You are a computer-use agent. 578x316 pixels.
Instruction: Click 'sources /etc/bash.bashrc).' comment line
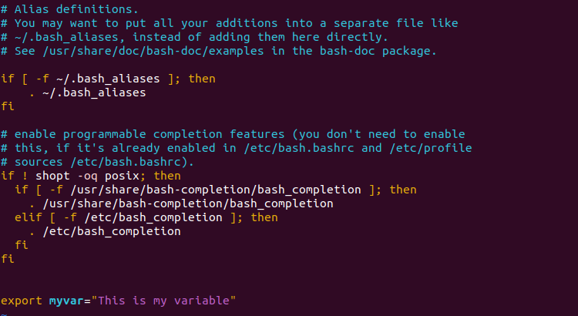[98, 162]
